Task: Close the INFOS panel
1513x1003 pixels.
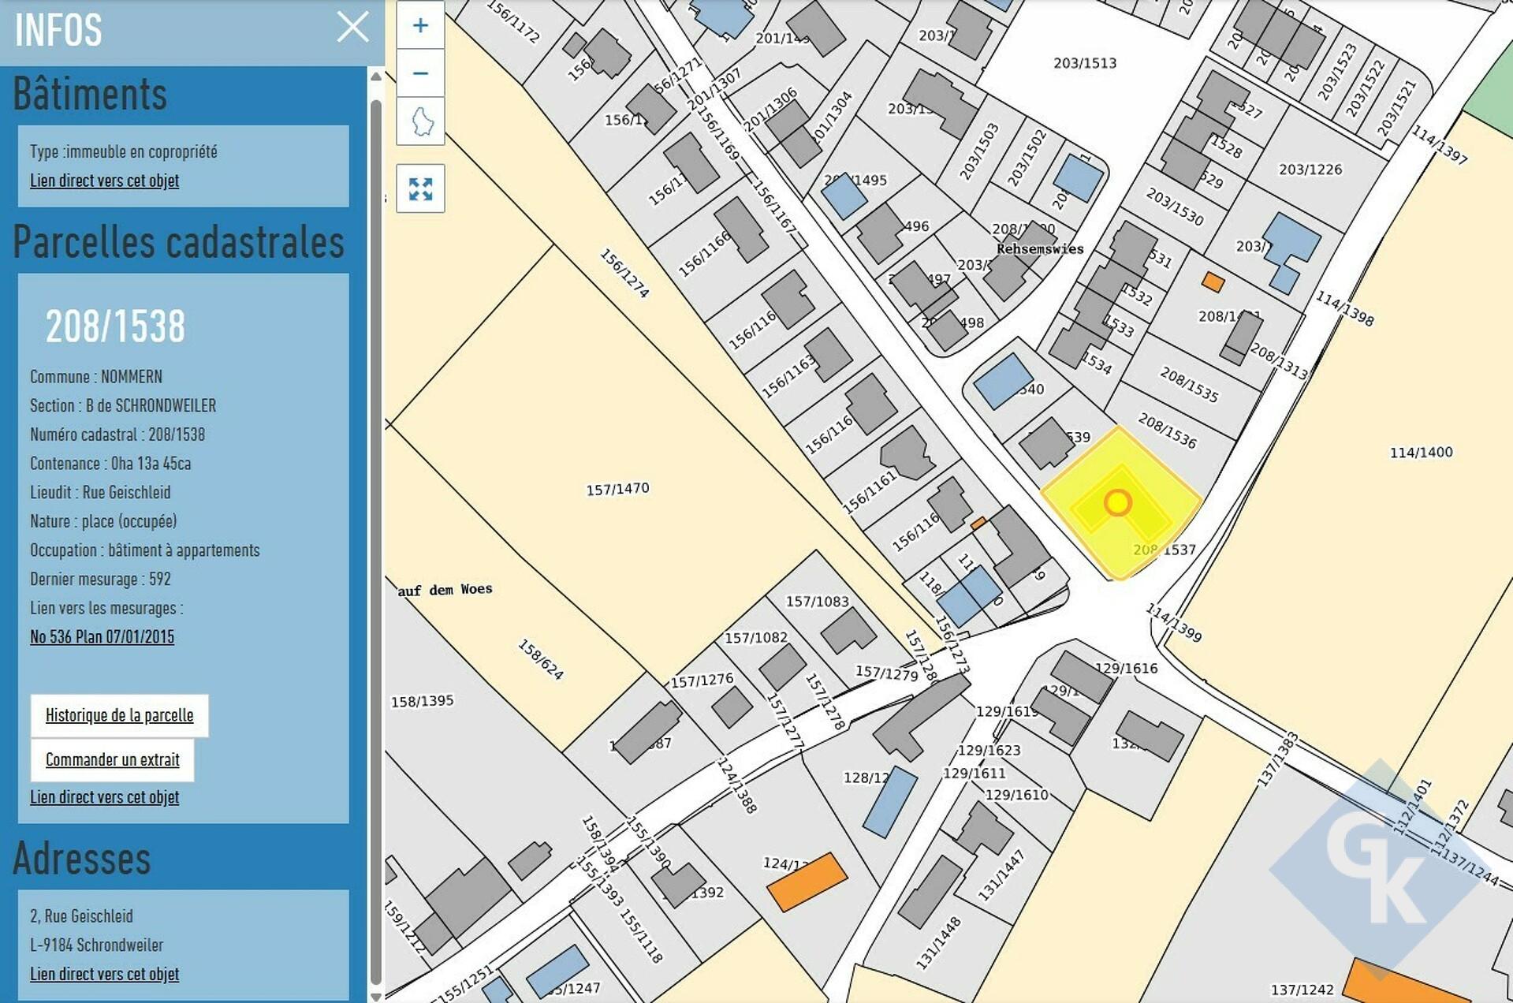Action: pyautogui.click(x=352, y=28)
